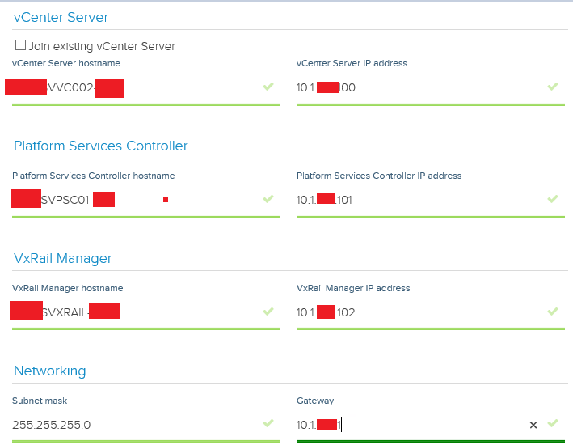Click the Gateway input field
The height and width of the screenshot is (445, 573).
431,425
